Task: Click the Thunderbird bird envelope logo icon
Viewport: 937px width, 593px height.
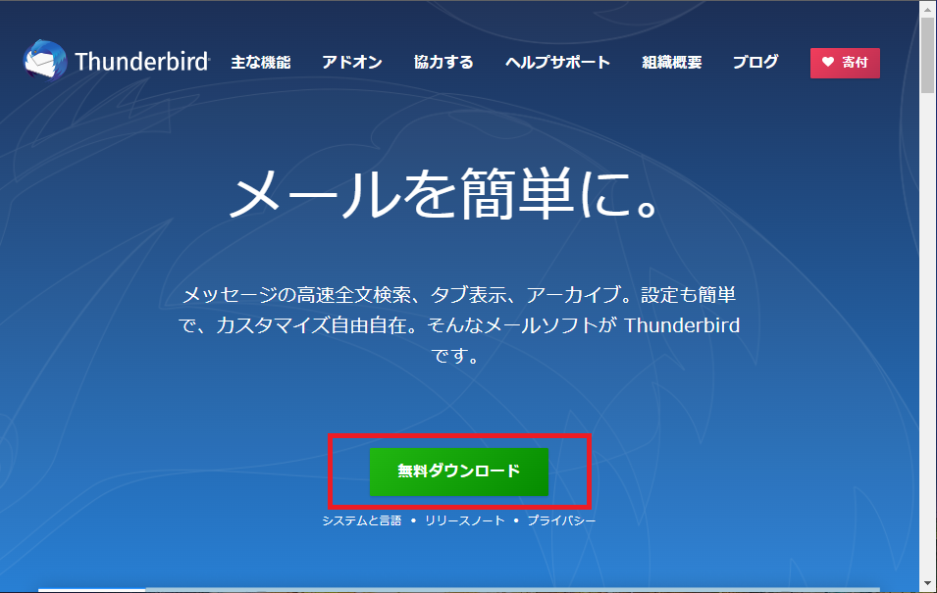Action: point(44,62)
